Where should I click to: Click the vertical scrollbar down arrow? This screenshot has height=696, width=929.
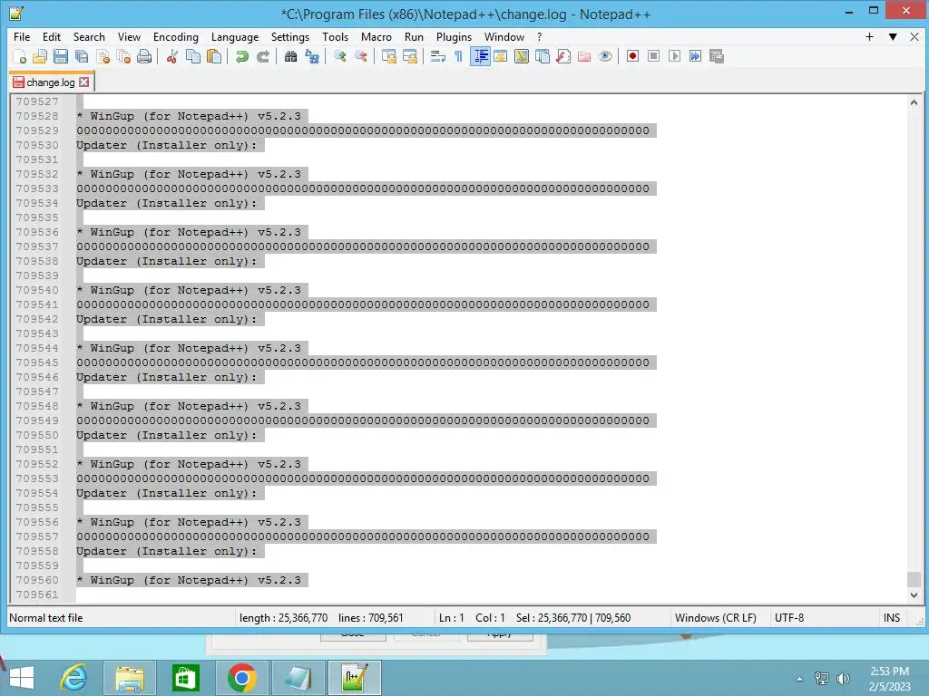[x=914, y=595]
